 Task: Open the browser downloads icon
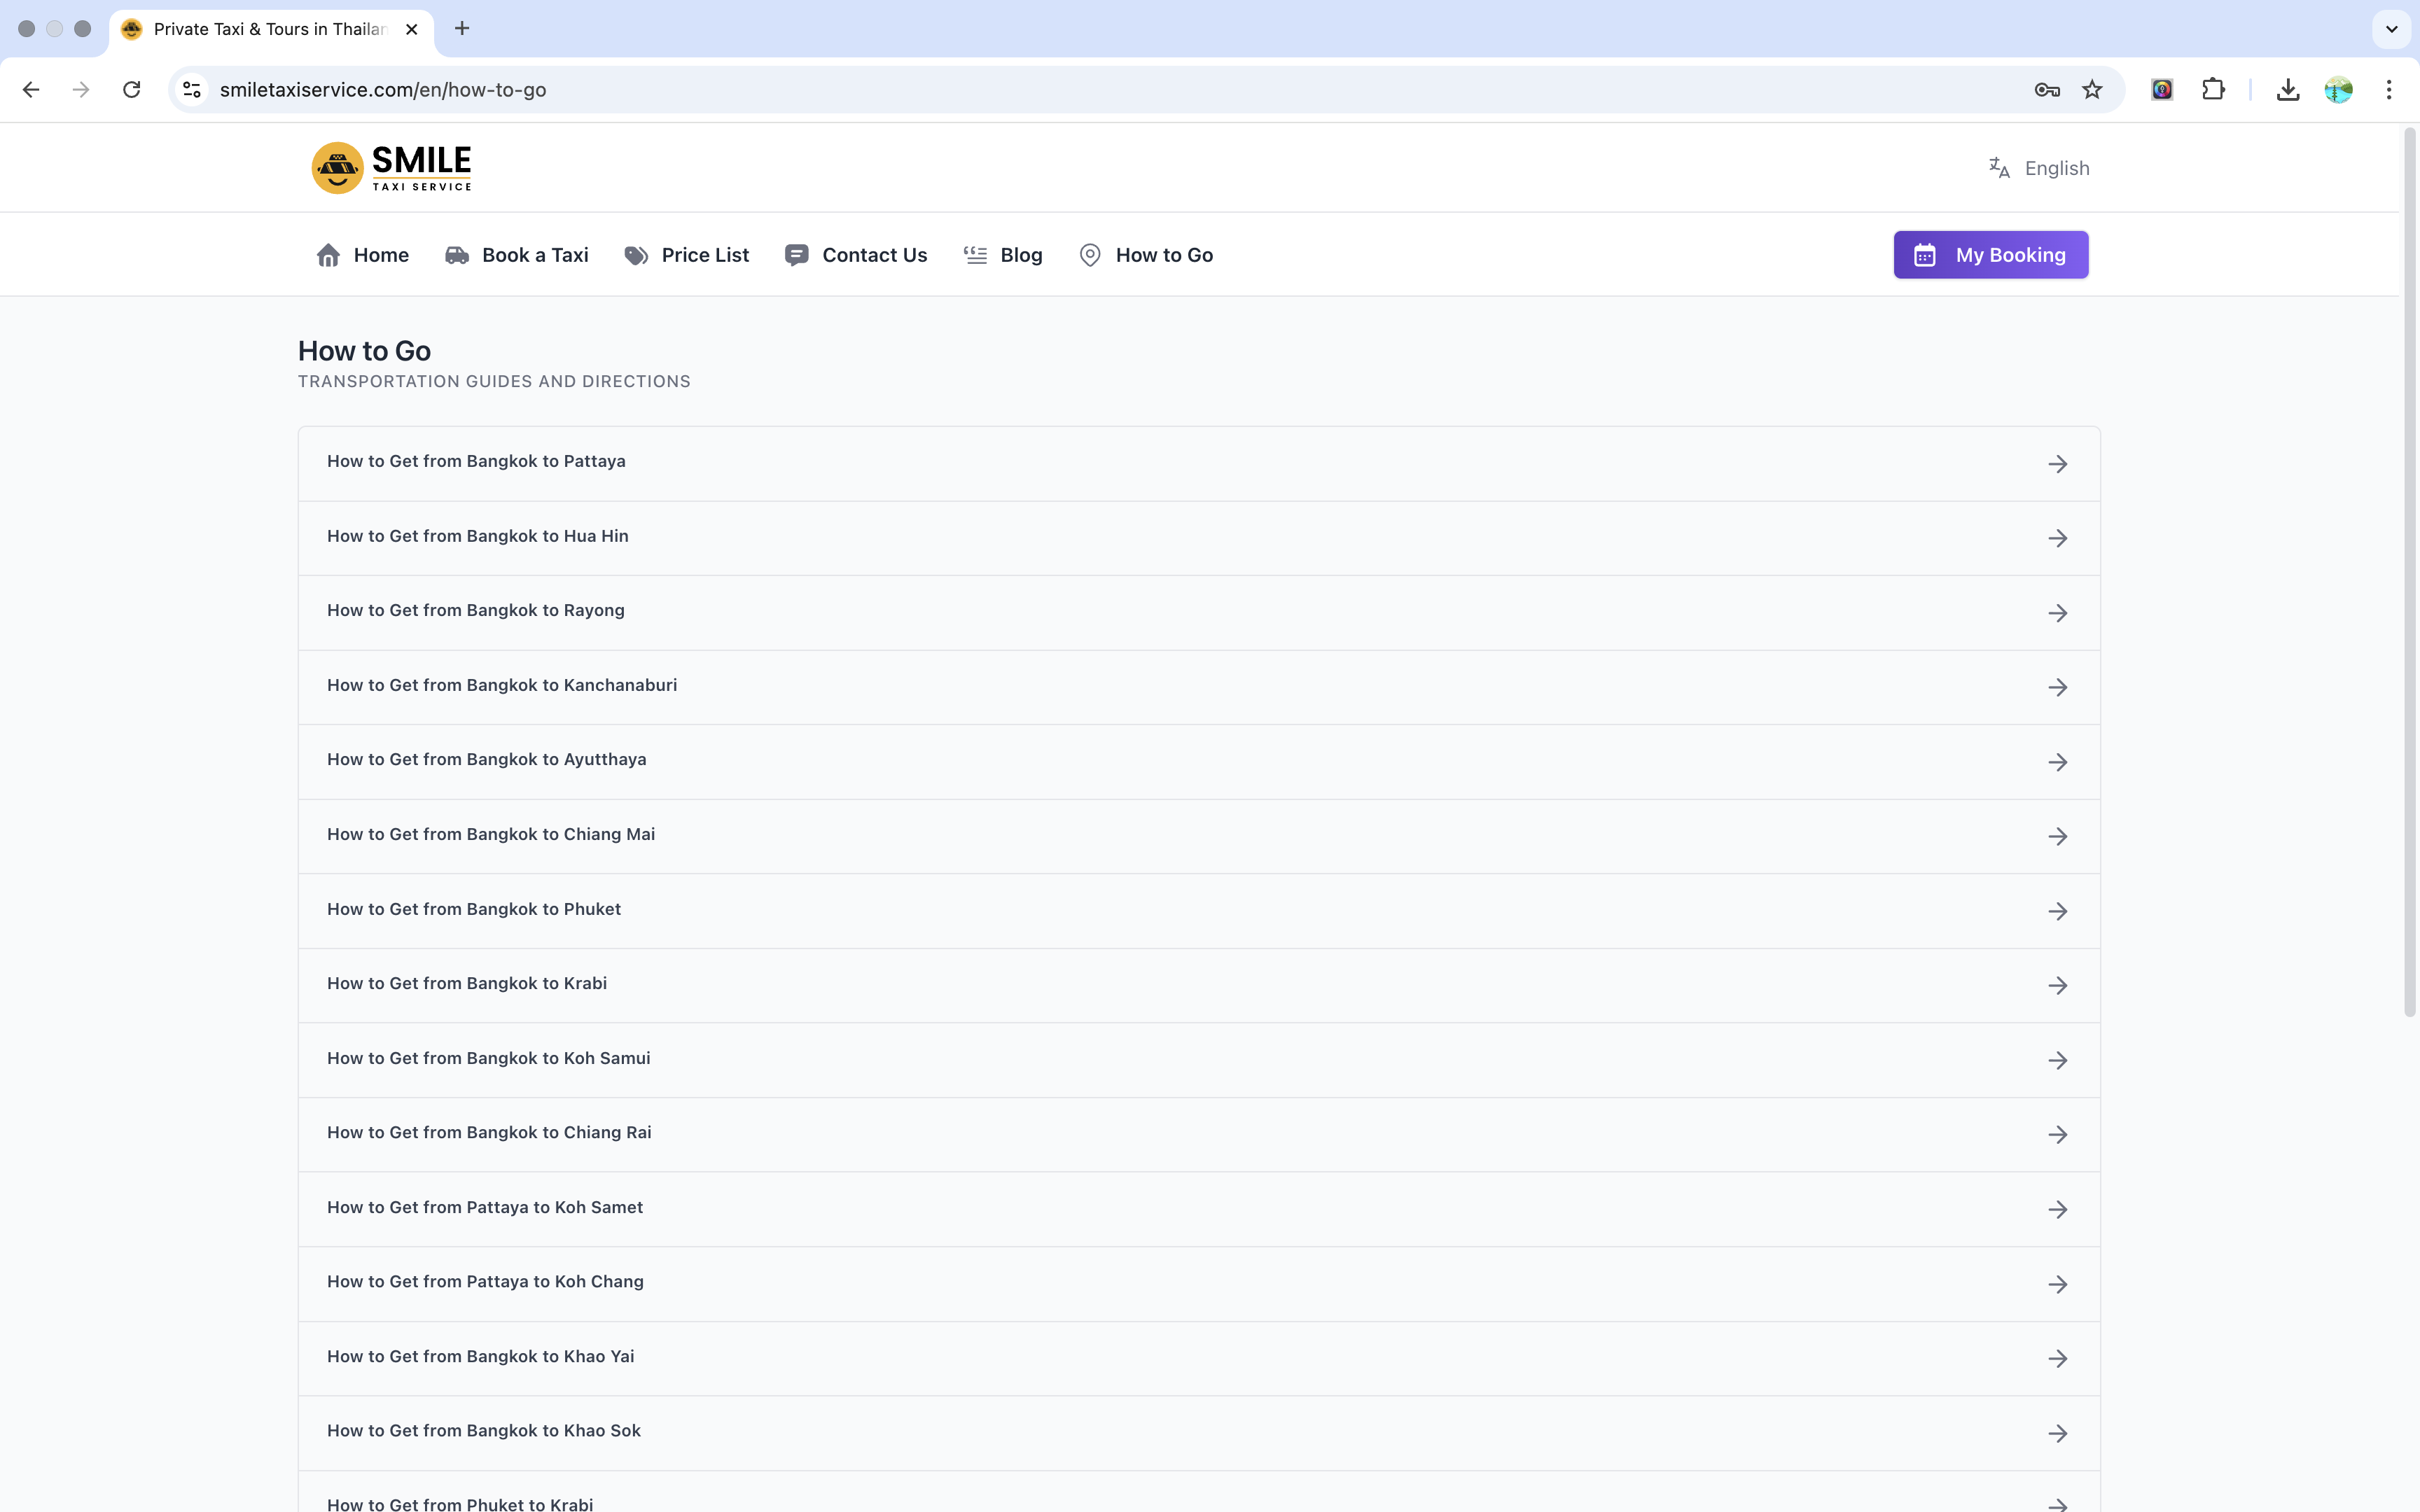(2287, 90)
